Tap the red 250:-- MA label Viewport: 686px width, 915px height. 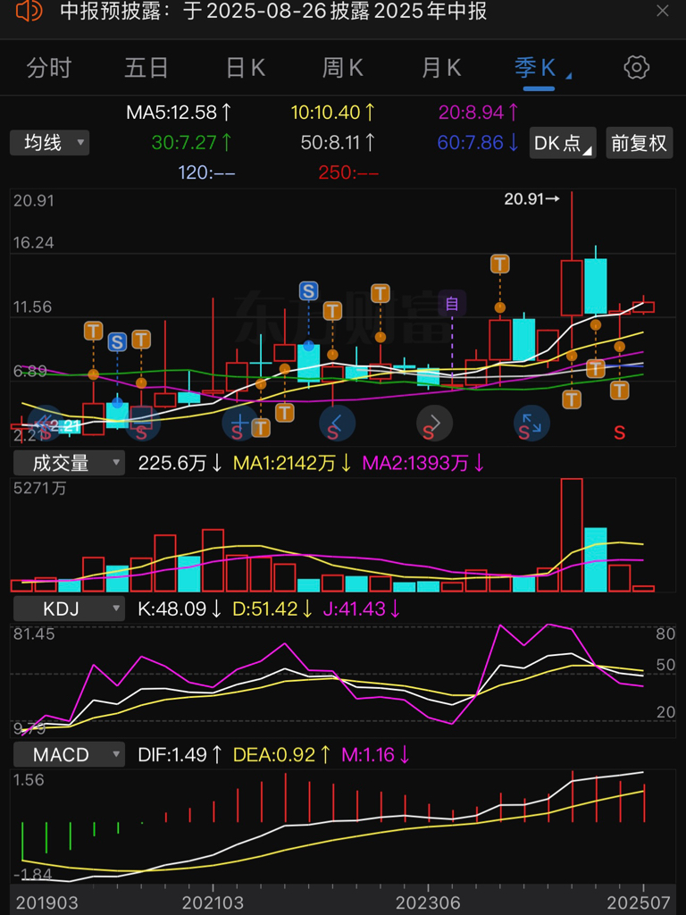[x=348, y=172]
